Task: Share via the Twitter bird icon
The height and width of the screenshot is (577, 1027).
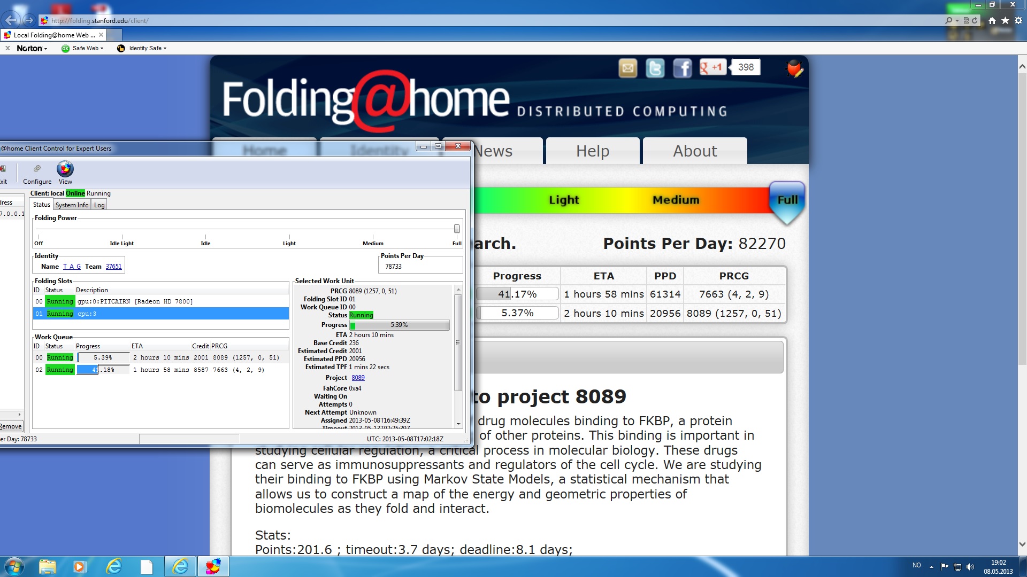Action: point(655,68)
